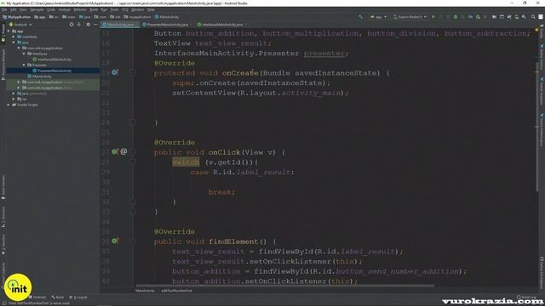Collapse the Interfaces package node
Viewport: 545px width, 306px height.
tap(24, 54)
